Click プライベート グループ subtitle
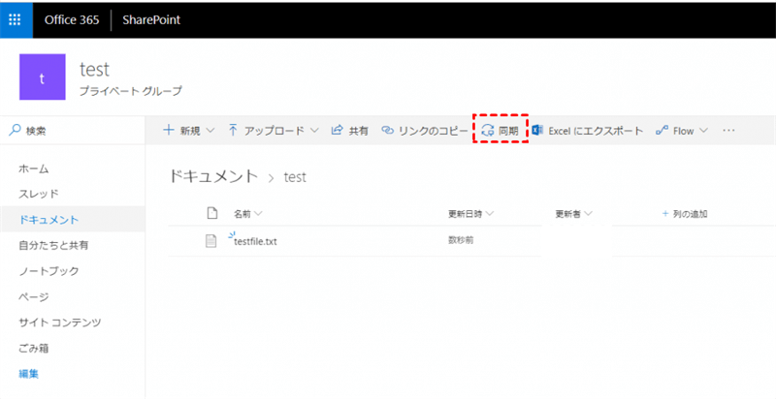 [x=131, y=91]
